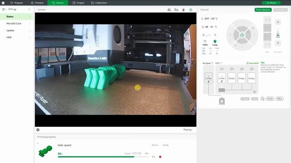Screen dimensions: 291x163
Task: Toggle the Part cooling fan
Action: point(204,51)
